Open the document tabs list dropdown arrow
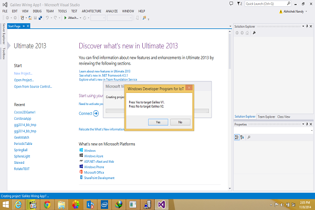The height and width of the screenshot is (210, 315). tap(230, 26)
